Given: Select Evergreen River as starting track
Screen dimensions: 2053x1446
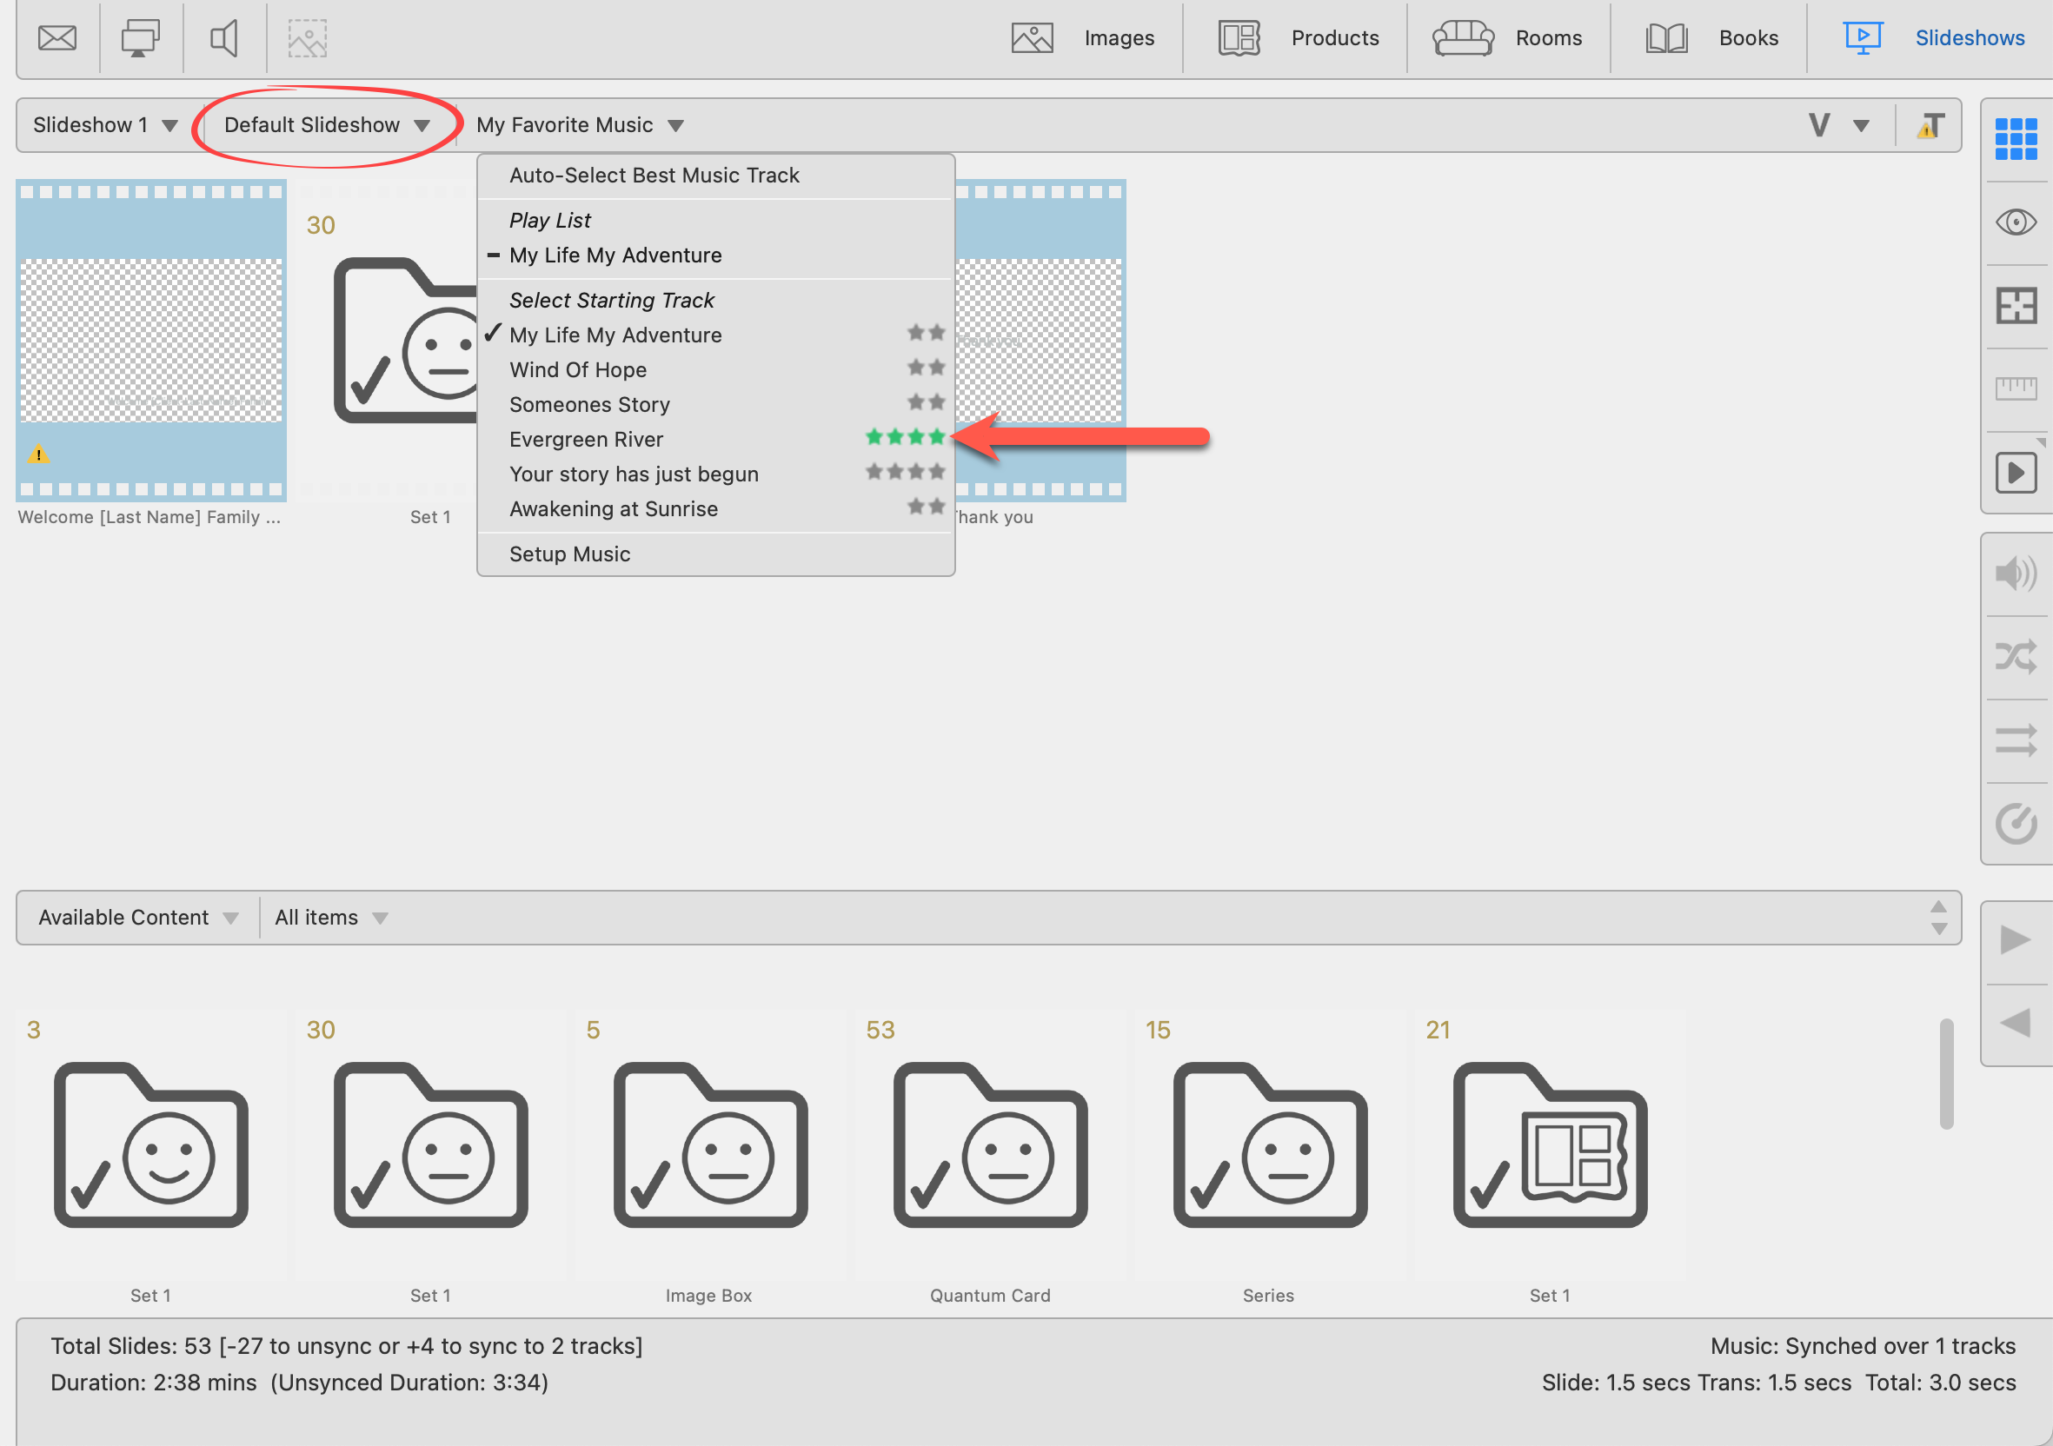Looking at the screenshot, I should click(x=587, y=440).
